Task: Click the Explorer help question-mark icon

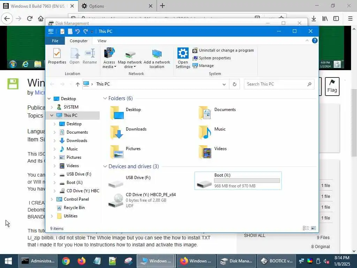Action: 315,40
